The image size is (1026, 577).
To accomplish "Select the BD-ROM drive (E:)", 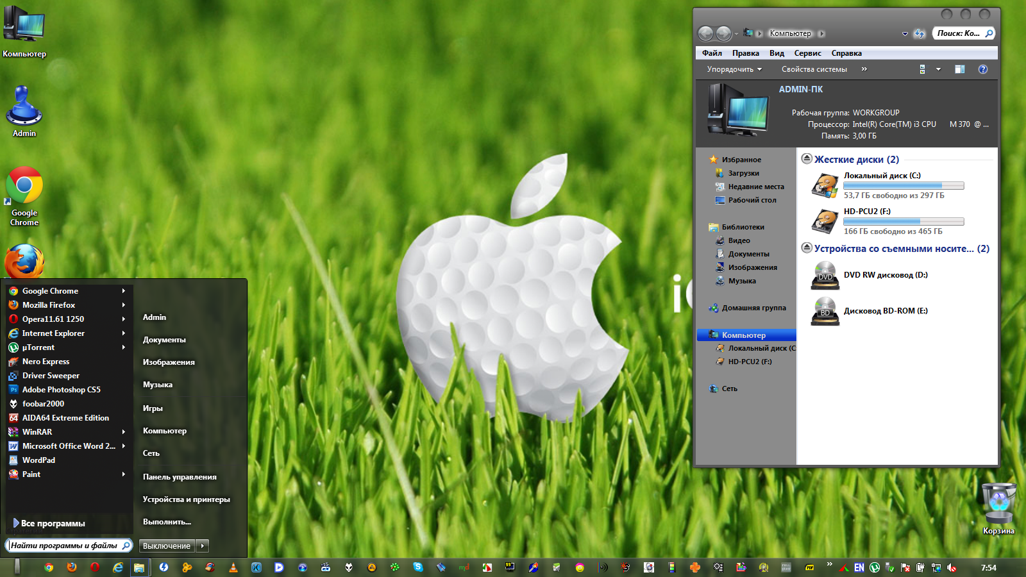I will click(x=825, y=312).
